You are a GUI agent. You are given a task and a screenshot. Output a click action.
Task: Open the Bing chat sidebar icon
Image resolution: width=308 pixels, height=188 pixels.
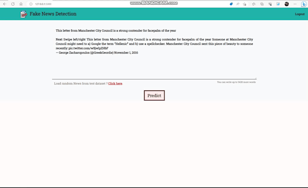click(304, 4)
